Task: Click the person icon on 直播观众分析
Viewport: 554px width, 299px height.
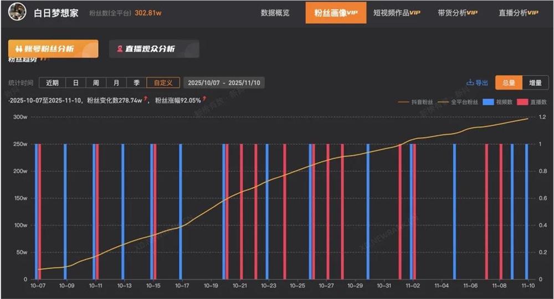Action: [x=120, y=49]
